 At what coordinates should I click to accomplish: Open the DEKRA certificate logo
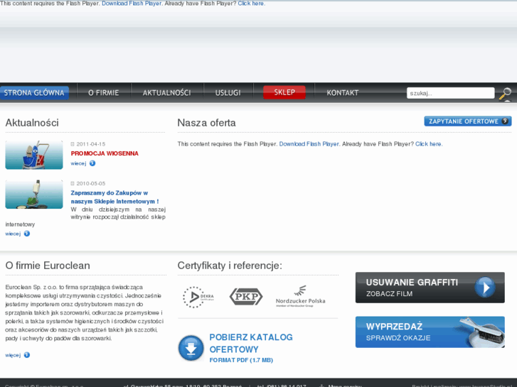click(x=198, y=297)
